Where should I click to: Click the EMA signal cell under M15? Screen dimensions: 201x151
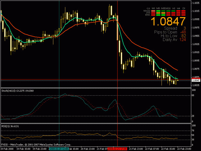coord(163,15)
